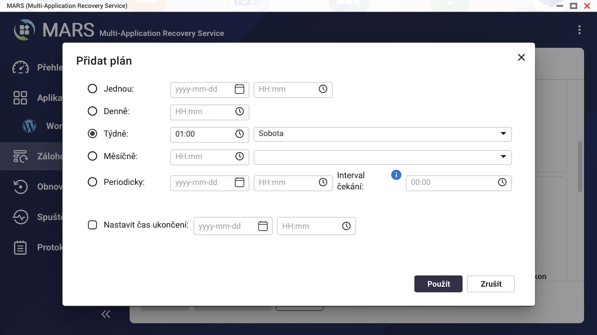This screenshot has width=597, height=335.
Task: Open the WordPress item in sidebar
Action: point(31,126)
